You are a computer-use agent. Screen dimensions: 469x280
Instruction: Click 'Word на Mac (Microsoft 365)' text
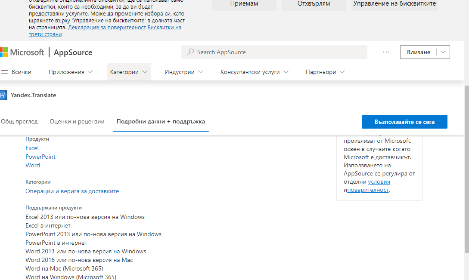tap(64, 269)
